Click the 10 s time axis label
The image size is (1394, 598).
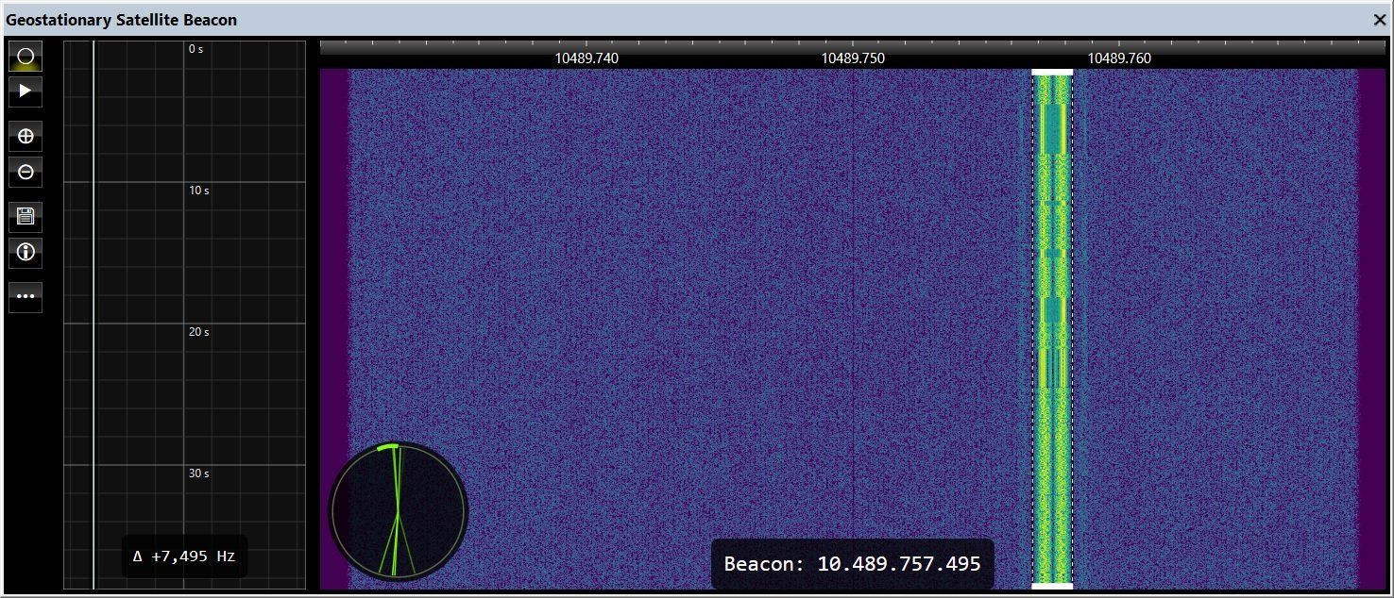click(x=198, y=191)
